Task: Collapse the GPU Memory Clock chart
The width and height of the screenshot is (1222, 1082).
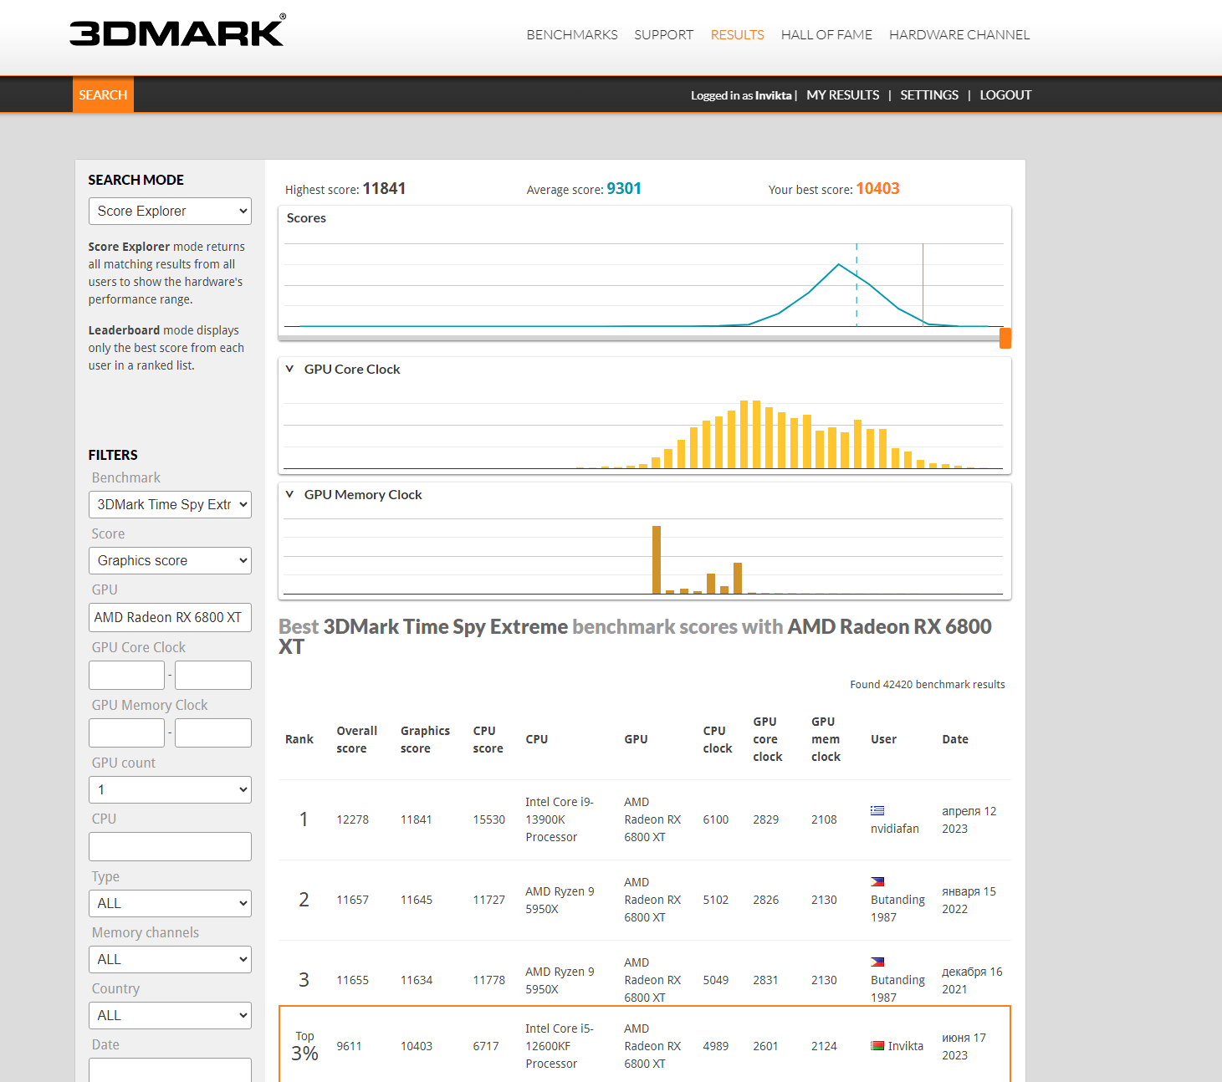Action: [x=289, y=494]
